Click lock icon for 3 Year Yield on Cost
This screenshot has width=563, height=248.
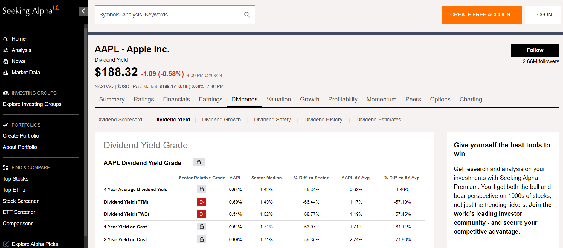coord(202,239)
